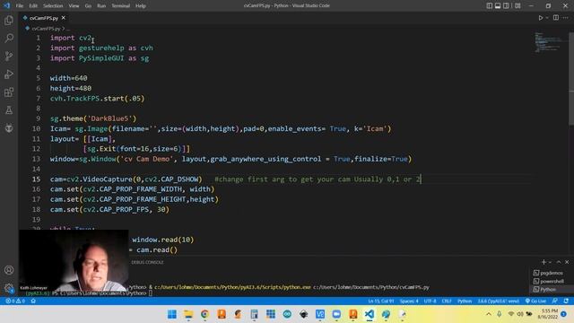Screen dimensions: 574x323
Task: Toggle Primary Side Bar visibility
Action: pyautogui.click(x=490, y=5)
